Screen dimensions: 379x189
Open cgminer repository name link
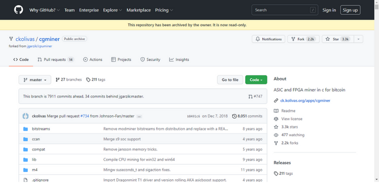(x=50, y=39)
